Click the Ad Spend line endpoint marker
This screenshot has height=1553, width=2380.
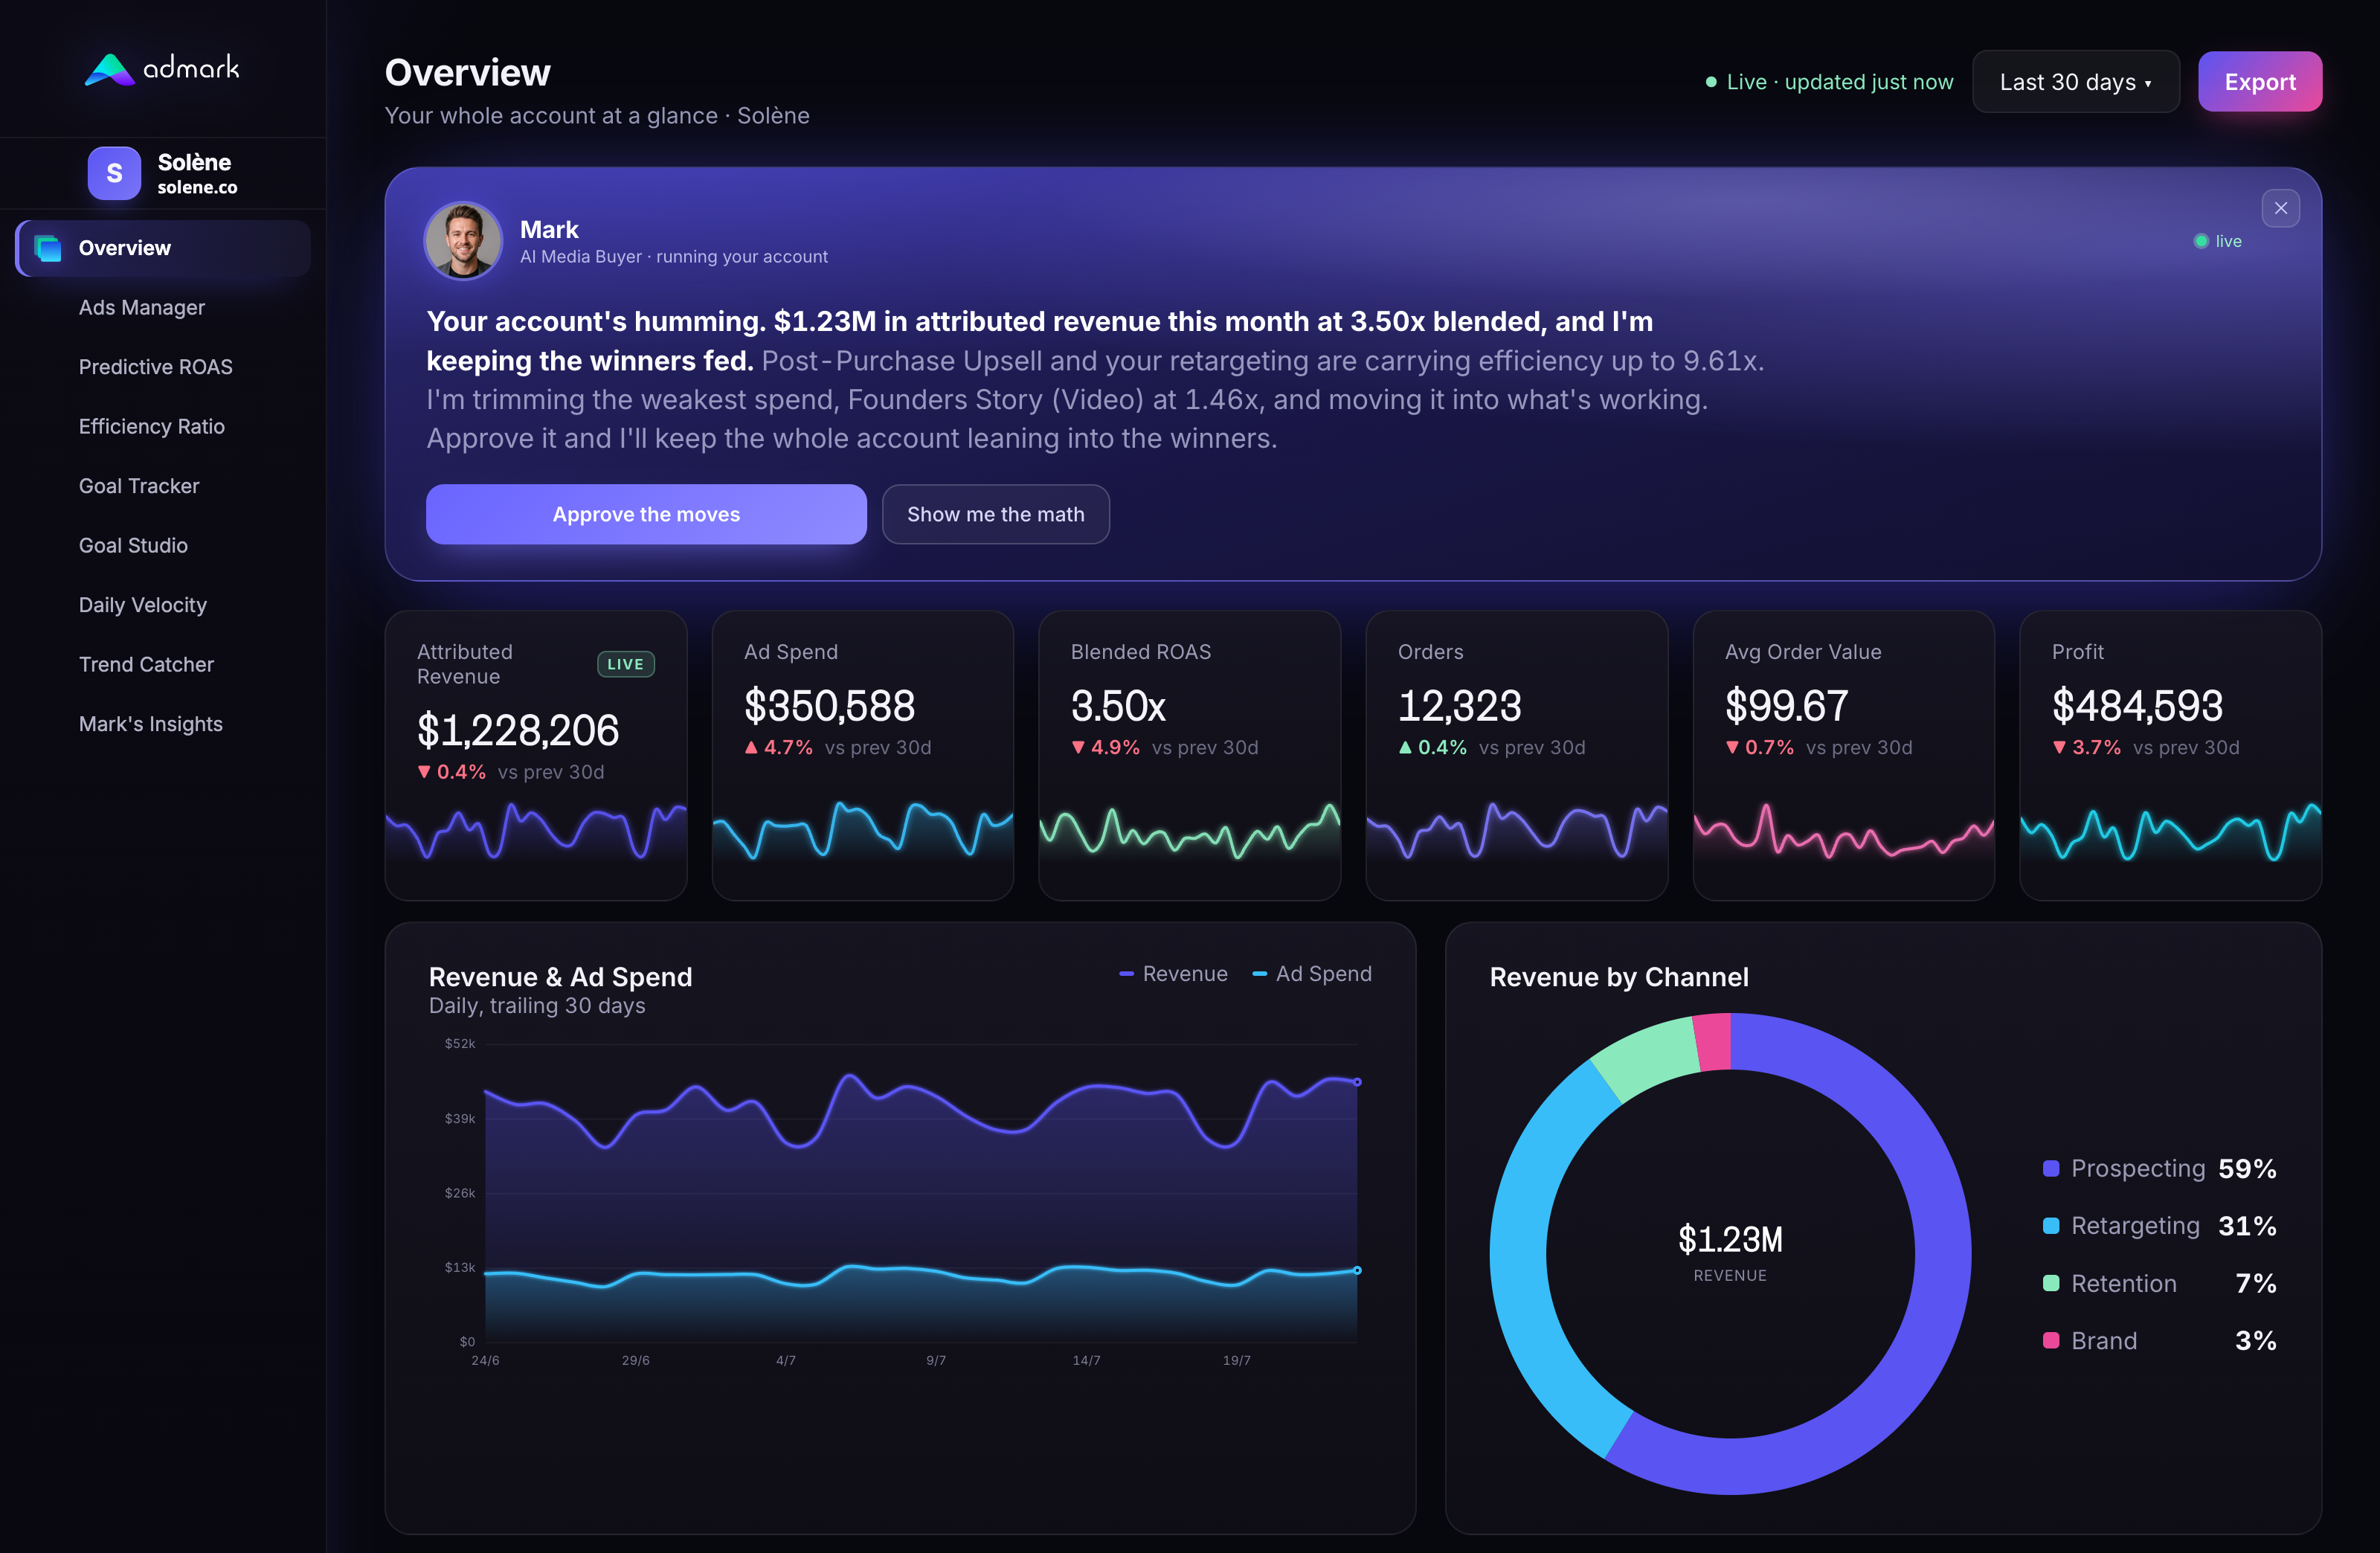(x=1357, y=1270)
